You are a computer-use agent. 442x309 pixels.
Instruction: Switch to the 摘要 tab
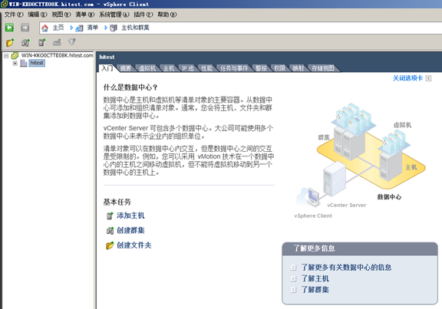tap(126, 68)
